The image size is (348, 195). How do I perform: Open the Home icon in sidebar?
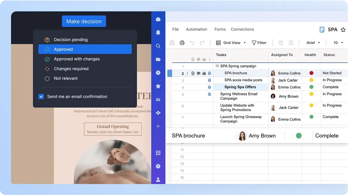pos(158,19)
